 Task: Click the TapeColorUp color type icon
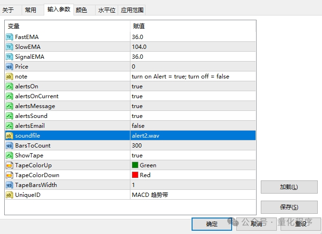(9, 165)
